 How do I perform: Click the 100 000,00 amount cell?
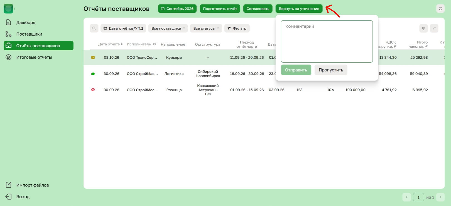pyautogui.click(x=356, y=90)
